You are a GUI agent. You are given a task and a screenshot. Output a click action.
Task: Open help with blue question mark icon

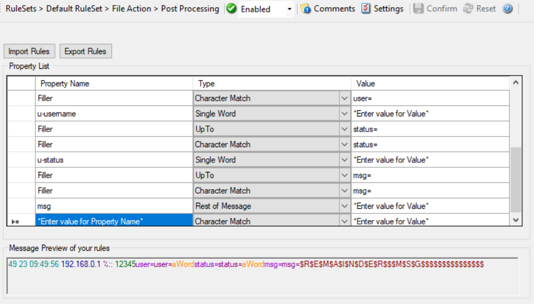(508, 9)
